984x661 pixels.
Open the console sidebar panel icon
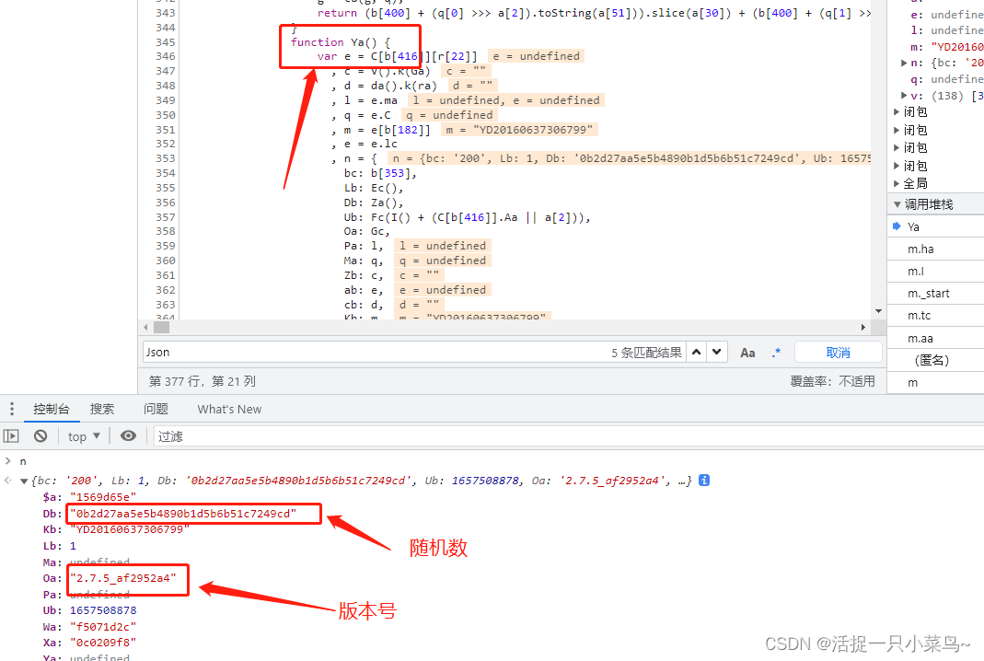[x=11, y=436]
